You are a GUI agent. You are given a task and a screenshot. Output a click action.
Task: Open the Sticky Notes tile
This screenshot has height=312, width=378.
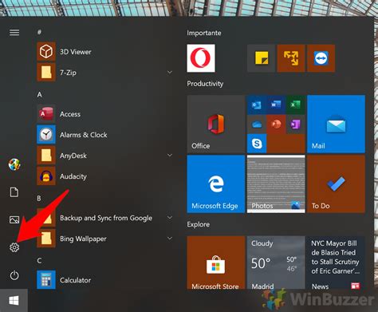click(262, 58)
